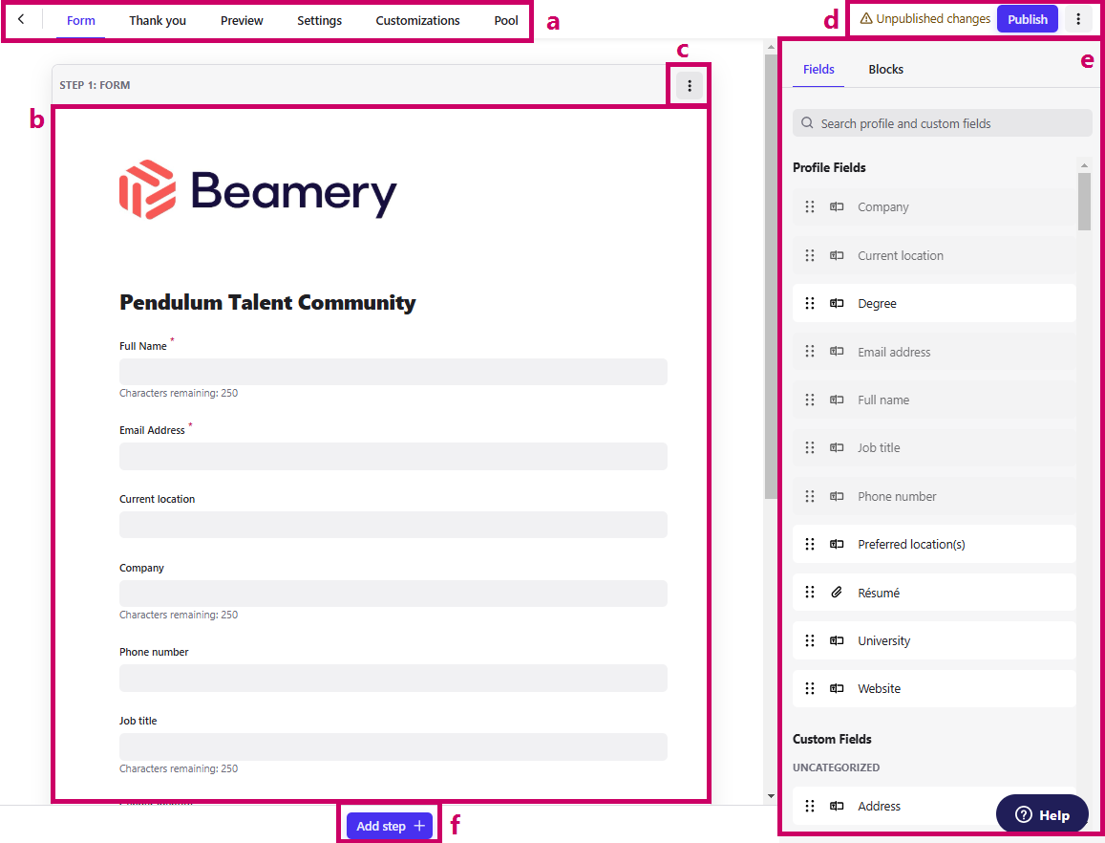Click the Address field drag handle
Image resolution: width=1105 pixels, height=843 pixels.
tap(810, 806)
